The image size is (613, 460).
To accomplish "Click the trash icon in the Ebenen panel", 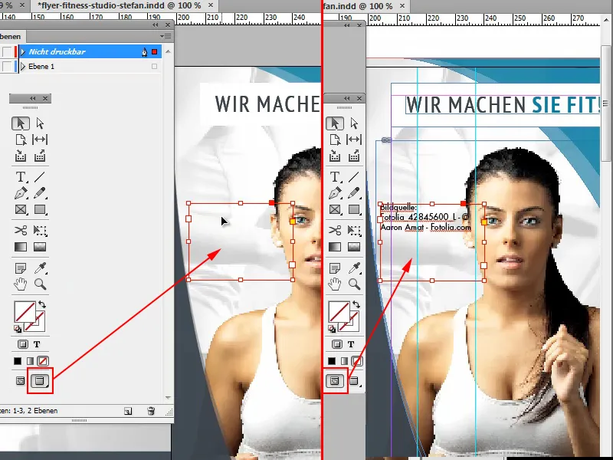I will click(x=151, y=411).
